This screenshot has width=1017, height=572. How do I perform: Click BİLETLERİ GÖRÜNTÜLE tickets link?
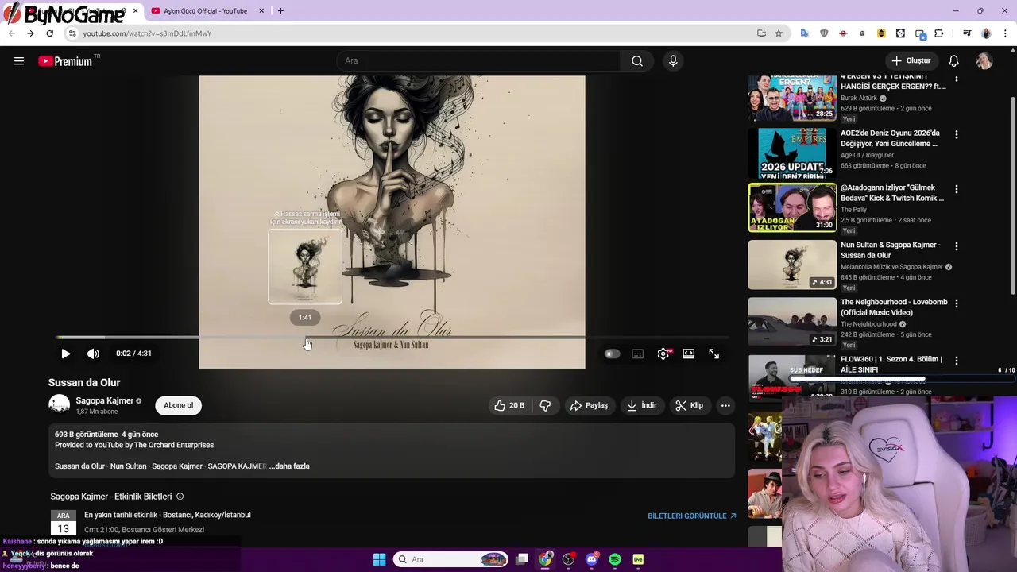691,516
